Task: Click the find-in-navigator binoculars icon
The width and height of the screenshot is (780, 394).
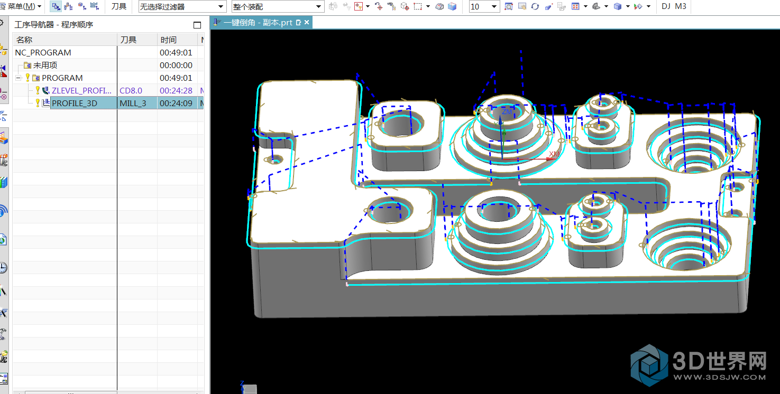Action: tap(391, 6)
